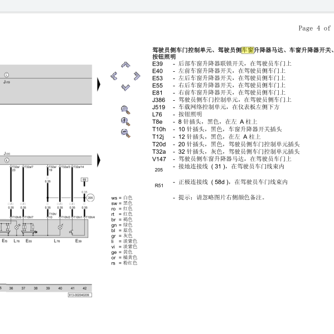Click the 'ws = 白色' color code line
Viewport: 334px width, 334px height.
click(x=122, y=198)
